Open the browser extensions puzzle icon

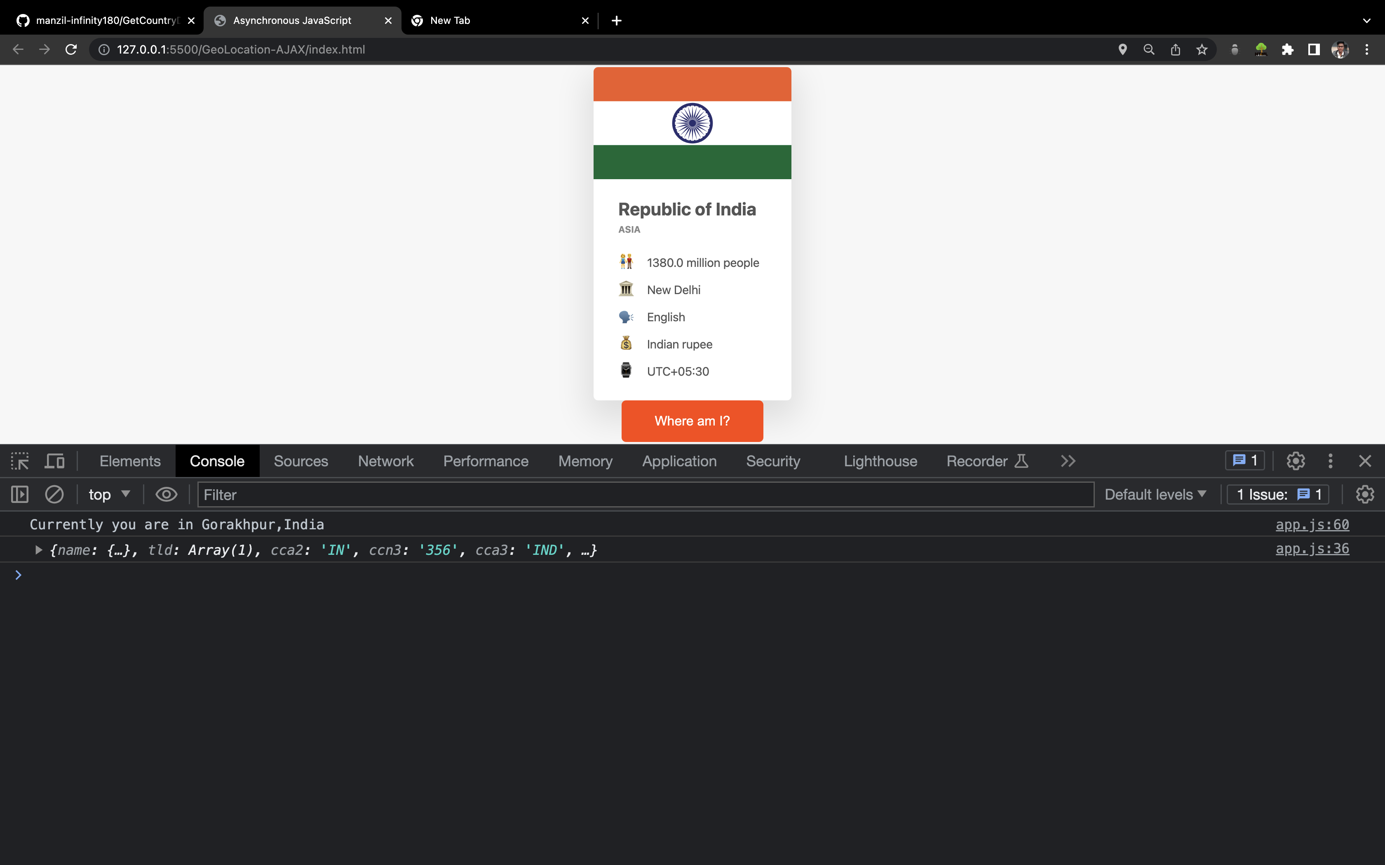pos(1288,49)
